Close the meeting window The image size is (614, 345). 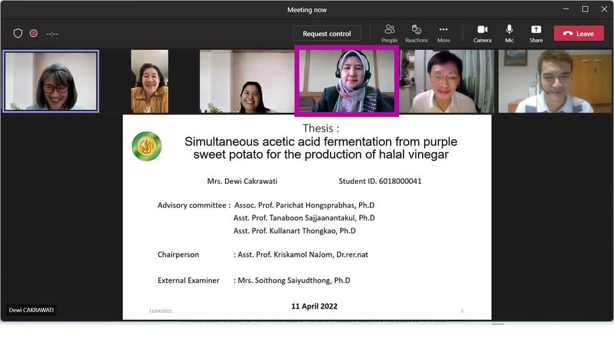coord(604,9)
